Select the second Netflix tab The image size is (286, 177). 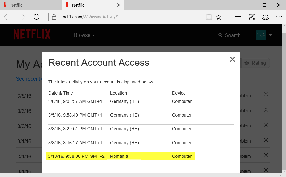[93, 5]
